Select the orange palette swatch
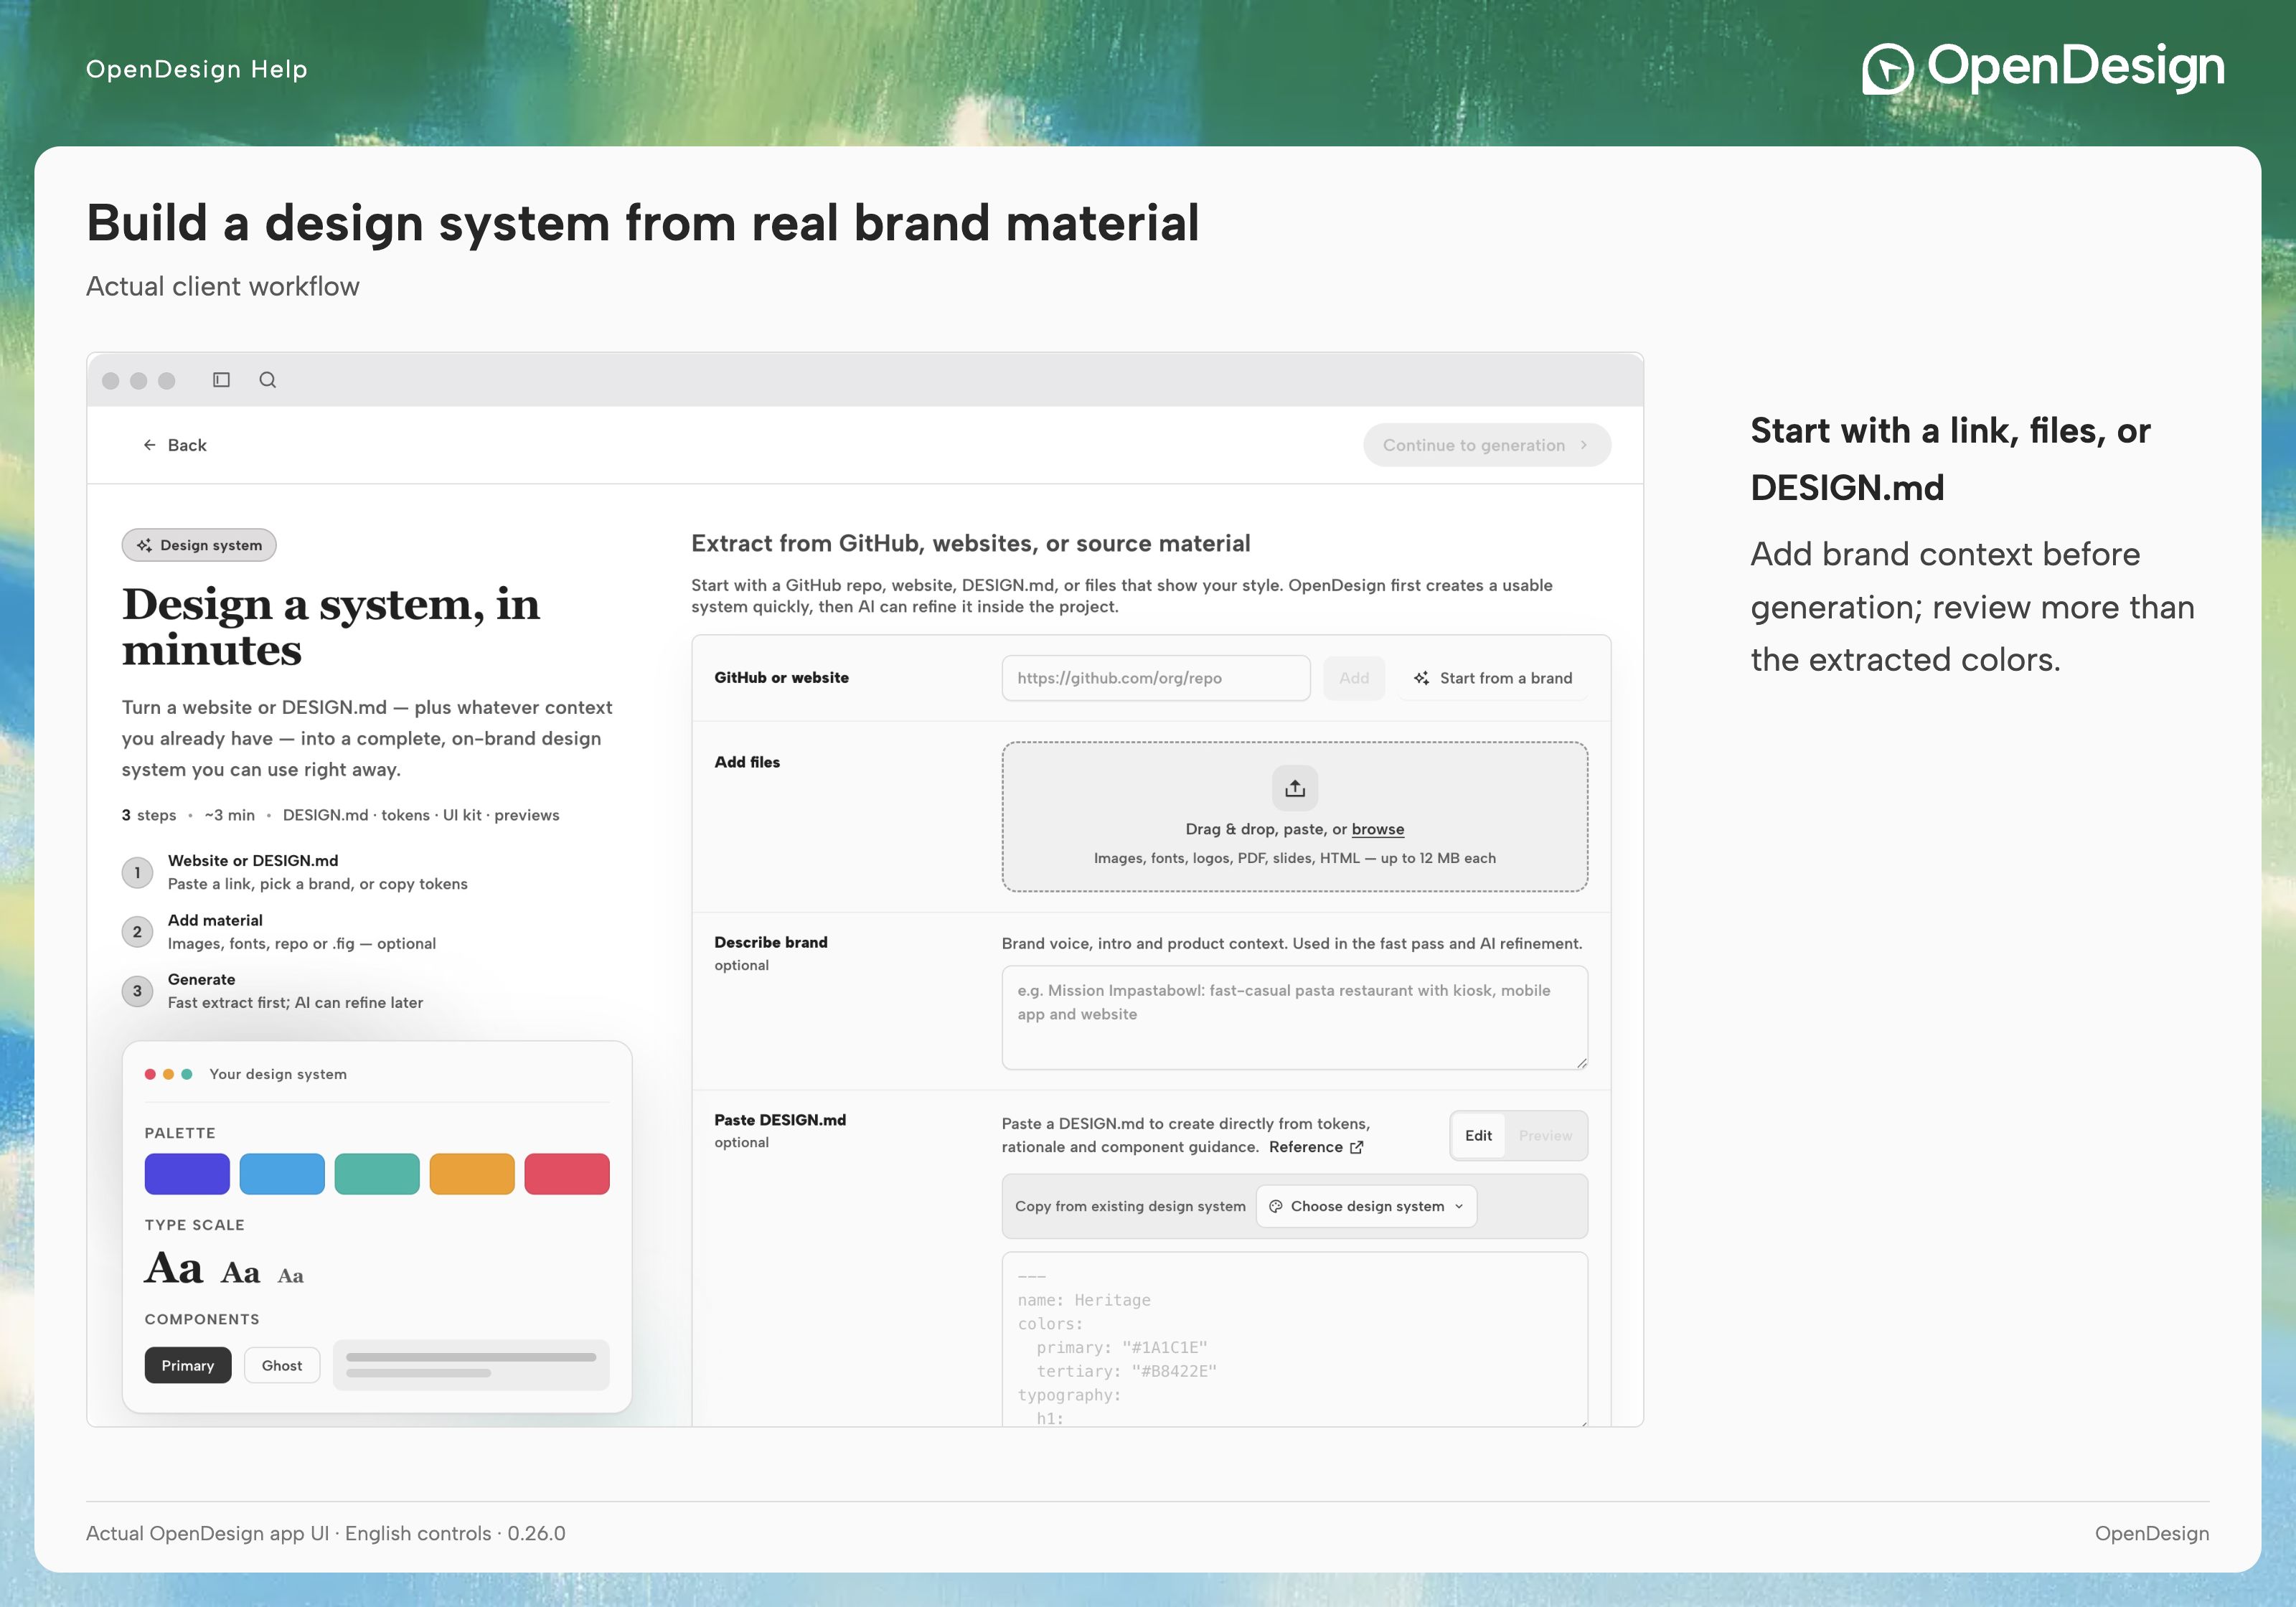The width and height of the screenshot is (2296, 1607). (472, 1174)
